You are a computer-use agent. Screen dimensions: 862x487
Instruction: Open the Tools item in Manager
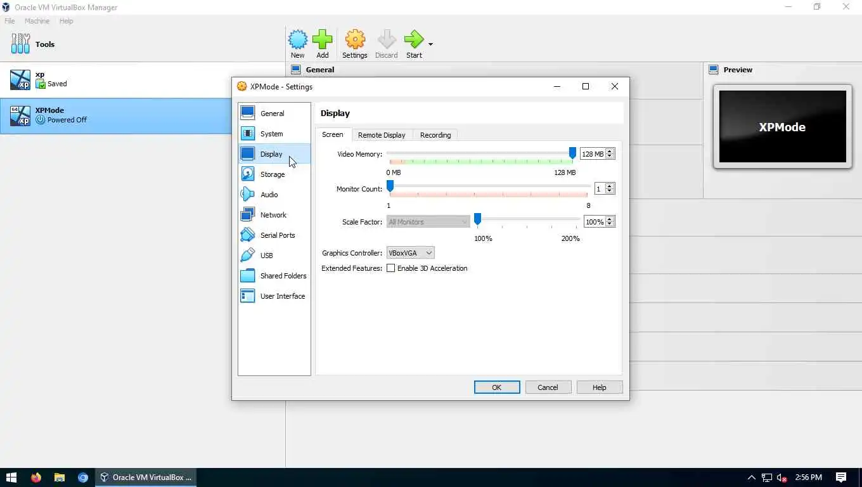143,44
